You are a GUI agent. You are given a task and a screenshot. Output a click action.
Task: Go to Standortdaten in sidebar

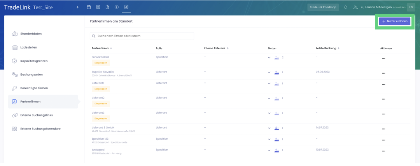click(x=31, y=34)
